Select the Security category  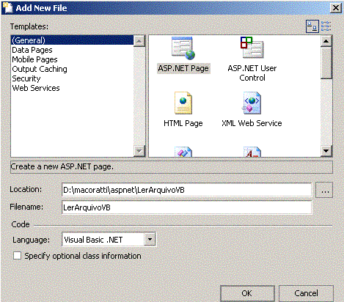[x=26, y=78]
